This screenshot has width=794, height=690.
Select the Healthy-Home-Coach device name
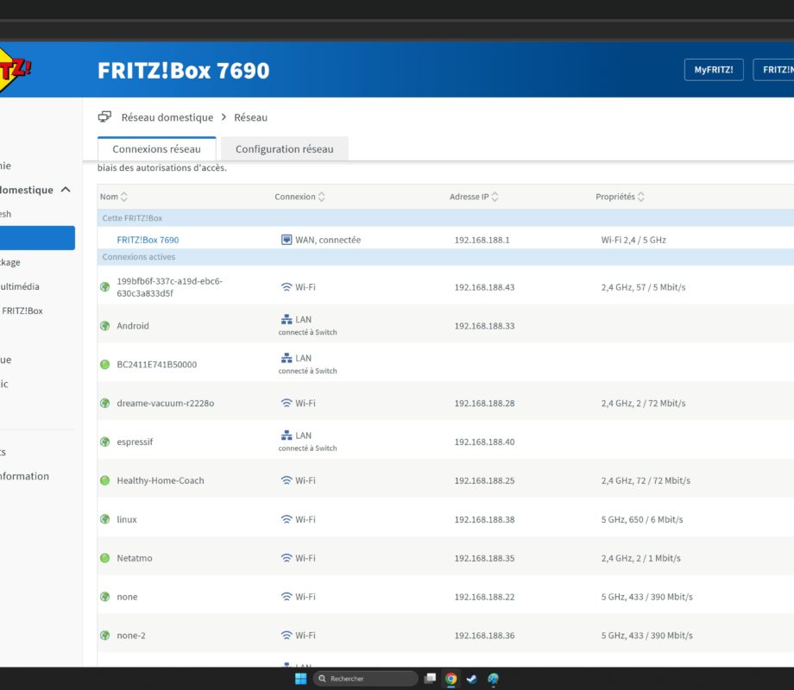pyautogui.click(x=161, y=481)
